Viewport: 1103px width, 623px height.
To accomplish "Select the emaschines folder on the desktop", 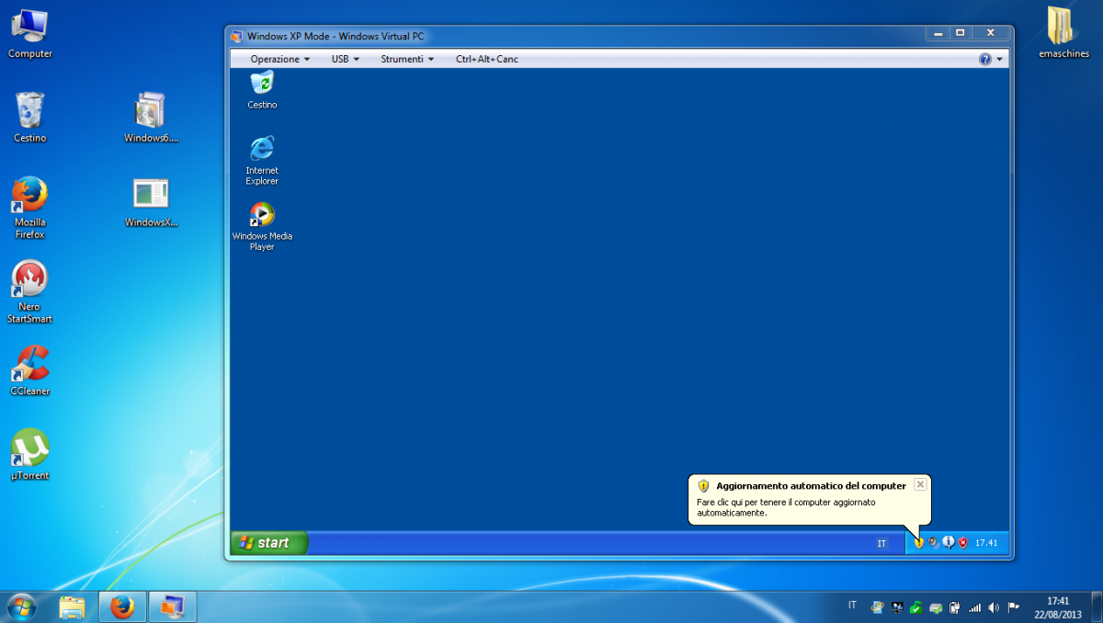I will (1063, 33).
